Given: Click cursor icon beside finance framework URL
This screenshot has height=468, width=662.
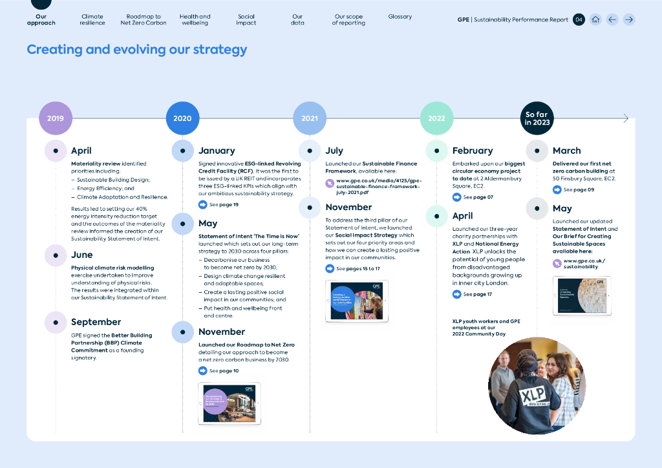Looking at the screenshot, I should click(330, 184).
